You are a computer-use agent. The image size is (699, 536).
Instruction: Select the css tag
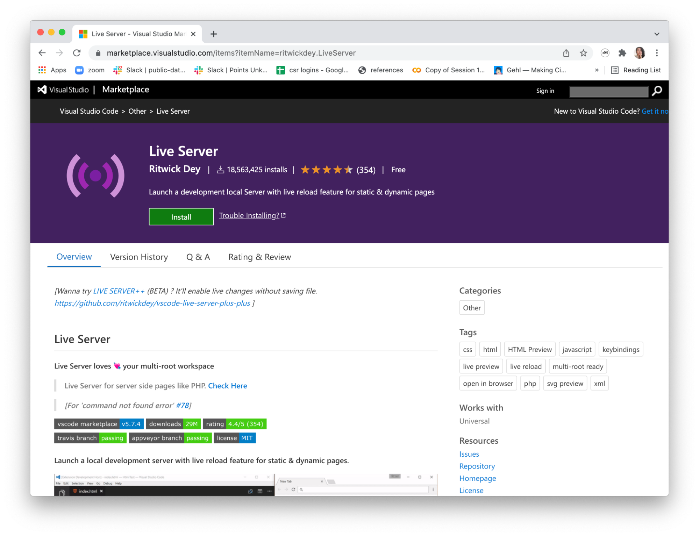pos(468,349)
